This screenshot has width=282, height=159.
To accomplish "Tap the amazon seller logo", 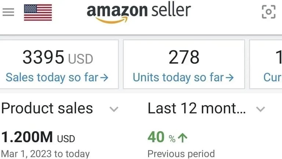I will 139,12.
